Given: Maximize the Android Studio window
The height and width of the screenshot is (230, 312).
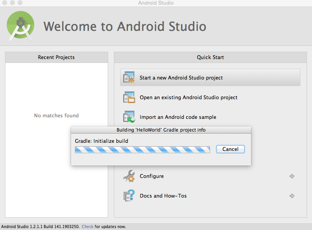Looking at the screenshot, I should [x=20, y=3].
